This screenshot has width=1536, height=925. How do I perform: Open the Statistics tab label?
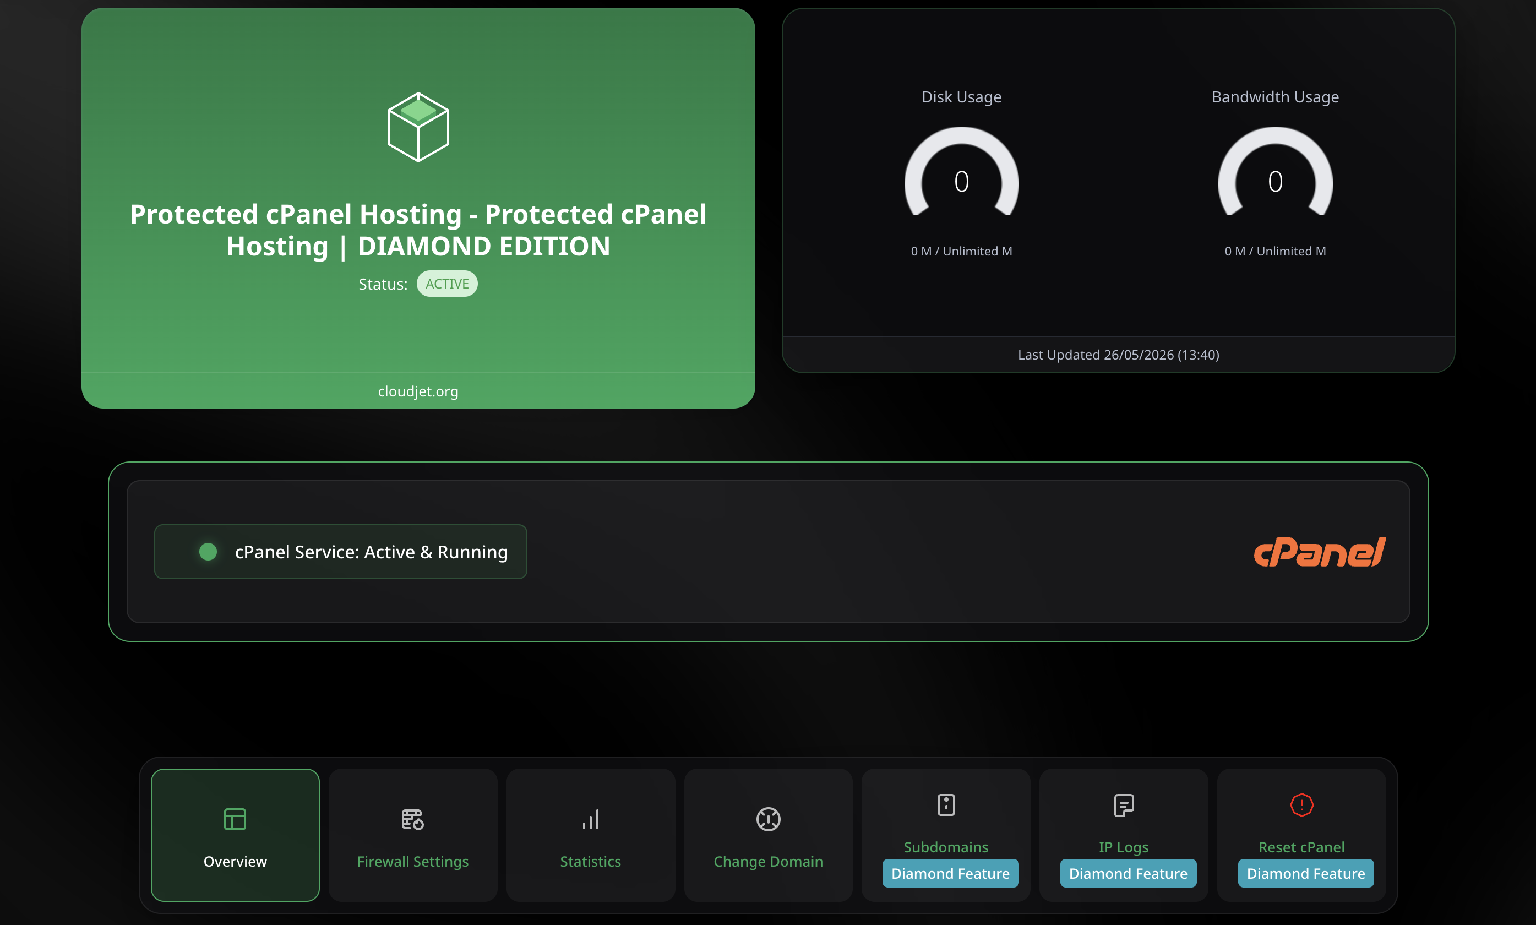pos(590,862)
